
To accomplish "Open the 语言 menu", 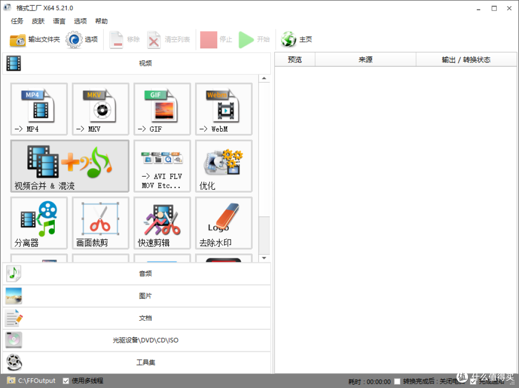I will point(59,21).
